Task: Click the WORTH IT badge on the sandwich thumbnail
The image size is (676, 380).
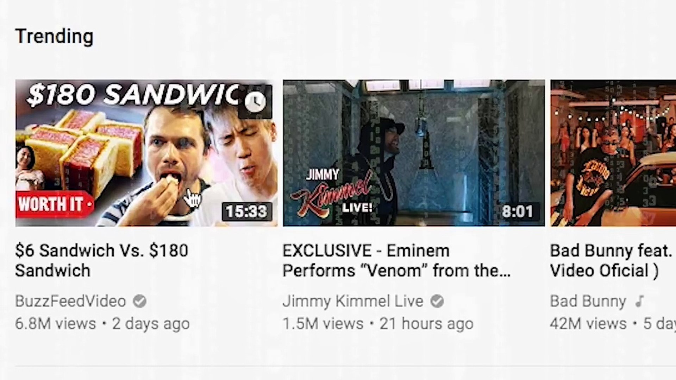Action: (x=55, y=204)
